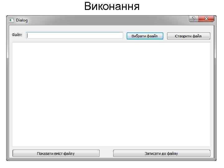Click inside the large empty text area
This screenshot has width=224, height=168.
111,94
